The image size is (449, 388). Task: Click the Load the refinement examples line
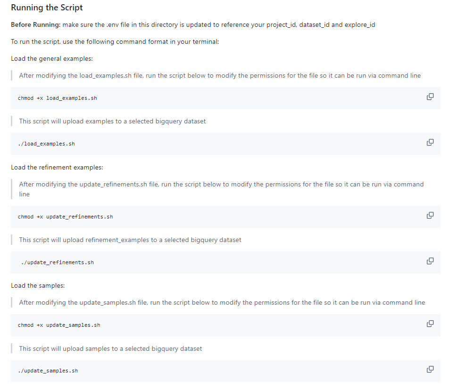57,167
